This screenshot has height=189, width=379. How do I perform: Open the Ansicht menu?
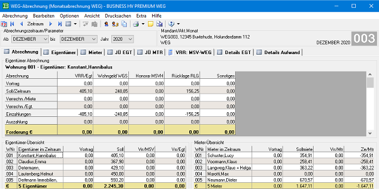coord(92,16)
